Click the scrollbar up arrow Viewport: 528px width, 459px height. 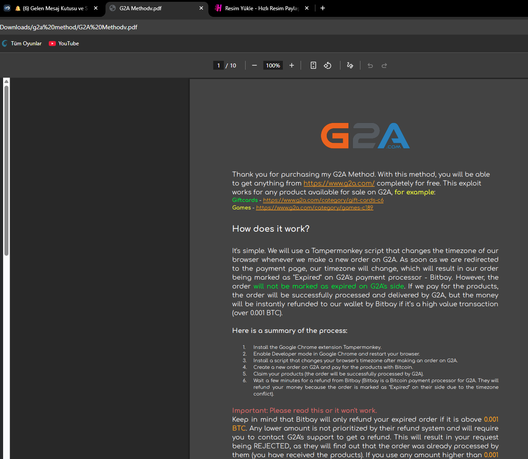click(x=6, y=81)
